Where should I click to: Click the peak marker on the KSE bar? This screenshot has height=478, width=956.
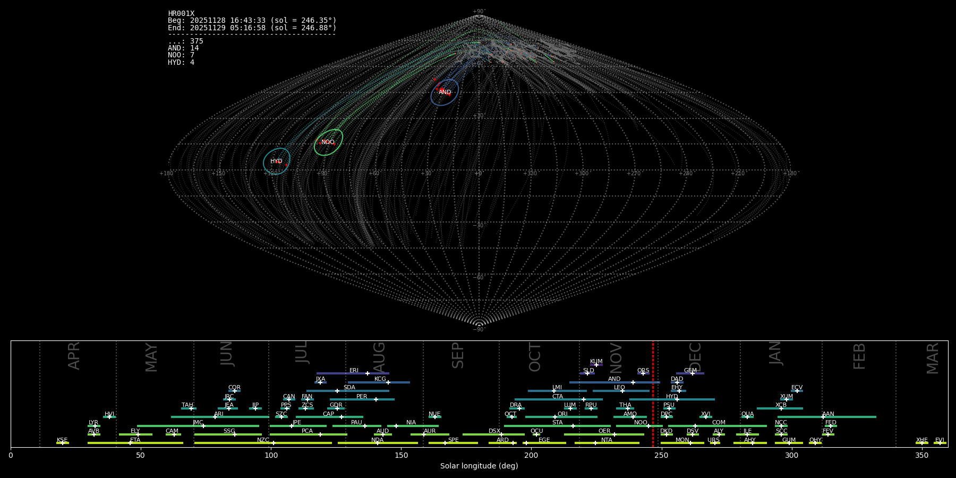(62, 443)
